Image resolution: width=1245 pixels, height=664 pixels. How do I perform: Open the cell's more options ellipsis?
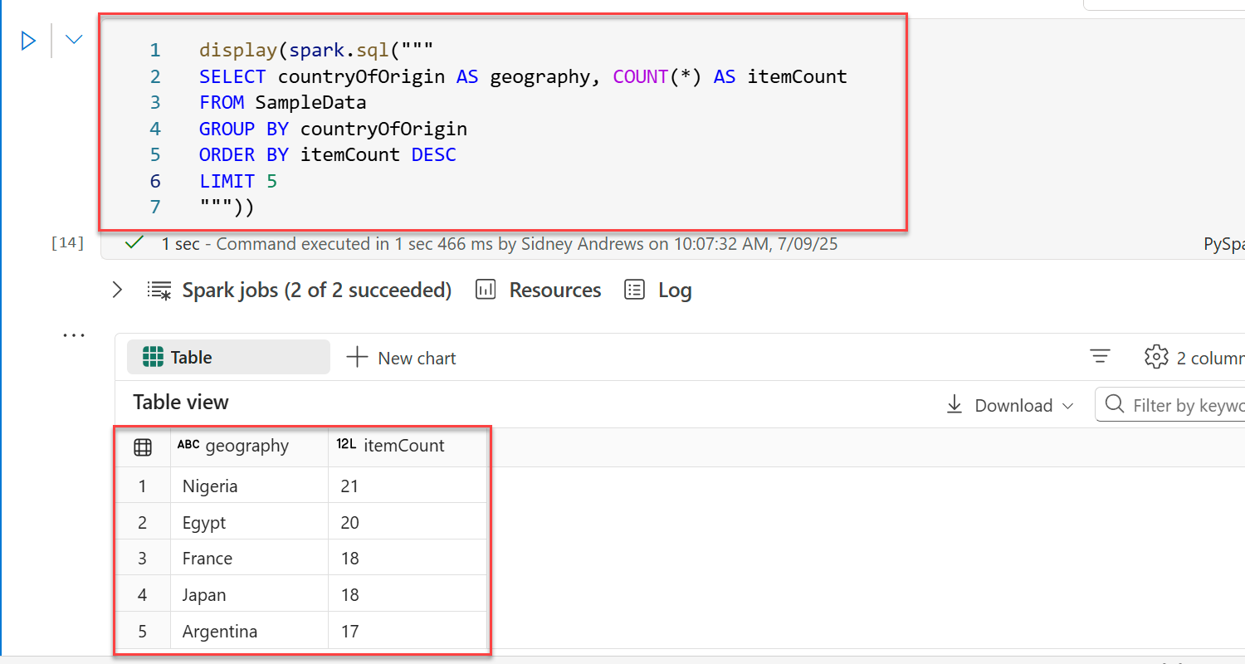74,335
